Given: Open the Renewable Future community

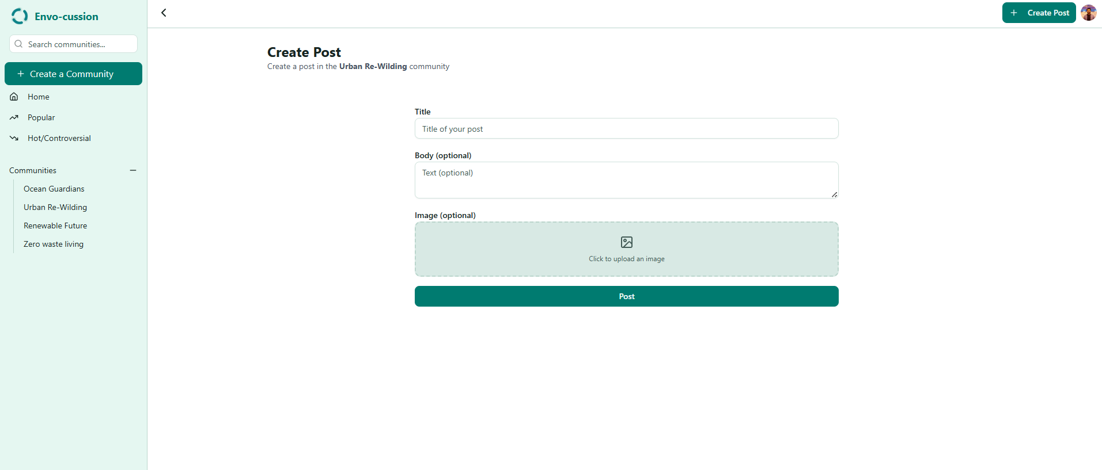Looking at the screenshot, I should tap(55, 226).
